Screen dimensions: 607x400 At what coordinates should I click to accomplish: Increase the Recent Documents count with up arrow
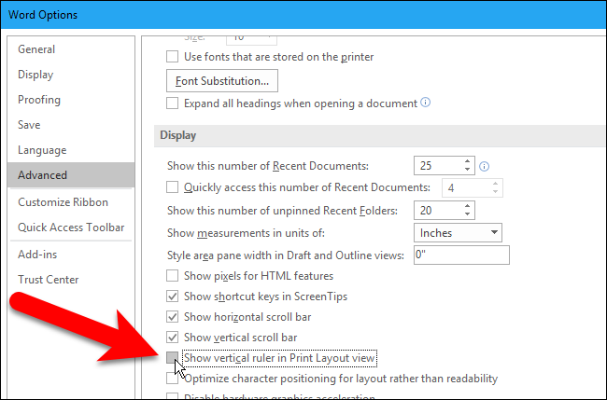coord(467,162)
